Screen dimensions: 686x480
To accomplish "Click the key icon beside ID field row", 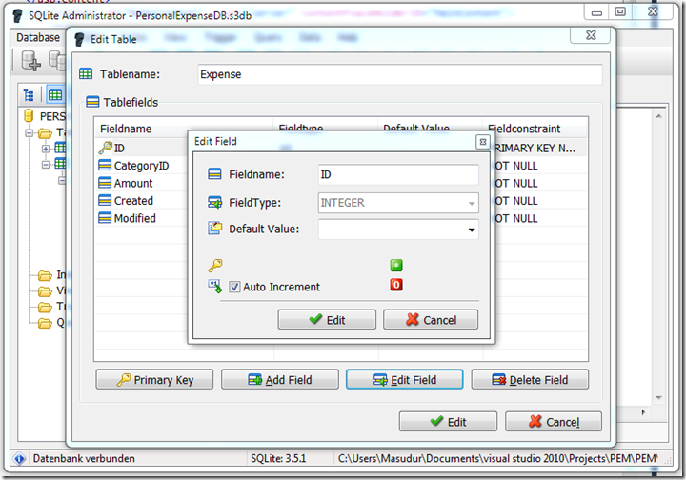I will click(x=105, y=149).
